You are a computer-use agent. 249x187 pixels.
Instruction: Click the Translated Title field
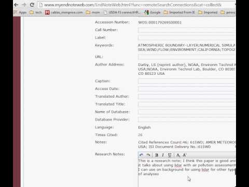[x=187, y=104]
